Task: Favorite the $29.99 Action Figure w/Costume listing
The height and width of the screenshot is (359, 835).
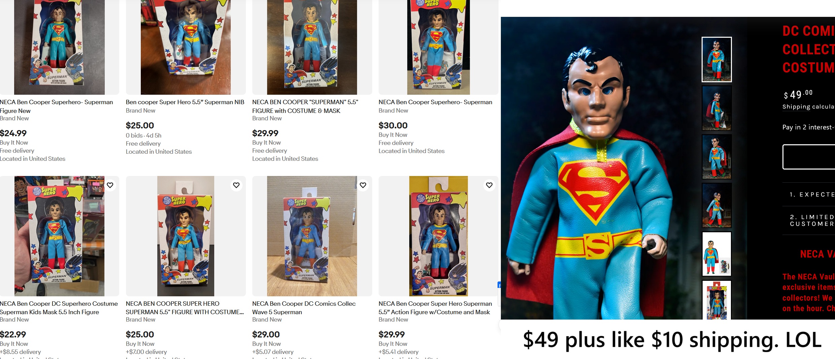Action: [x=489, y=185]
